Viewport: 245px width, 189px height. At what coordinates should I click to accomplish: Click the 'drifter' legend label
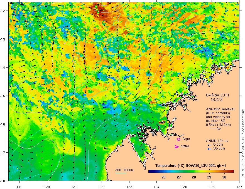pos(185,146)
